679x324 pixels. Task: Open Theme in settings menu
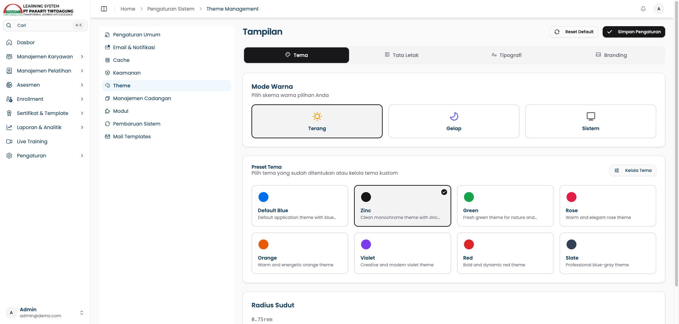tap(166, 86)
